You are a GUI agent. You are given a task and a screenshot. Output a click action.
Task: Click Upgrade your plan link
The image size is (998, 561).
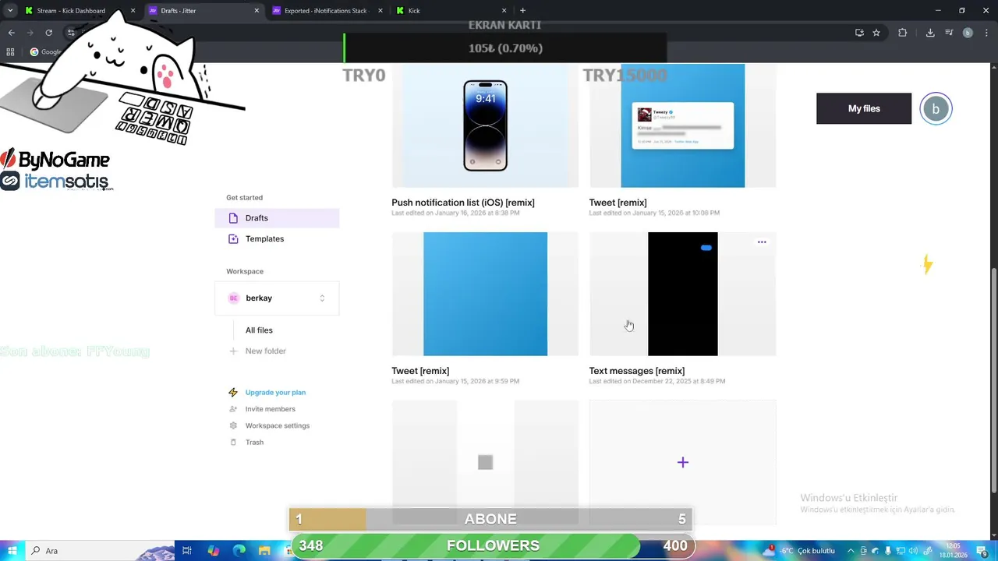click(x=275, y=393)
